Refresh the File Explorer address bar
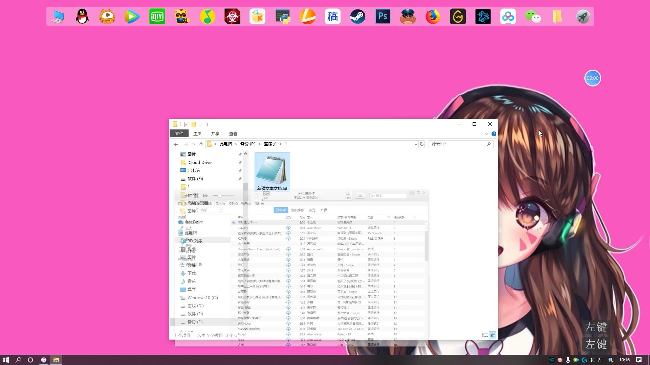 point(422,144)
